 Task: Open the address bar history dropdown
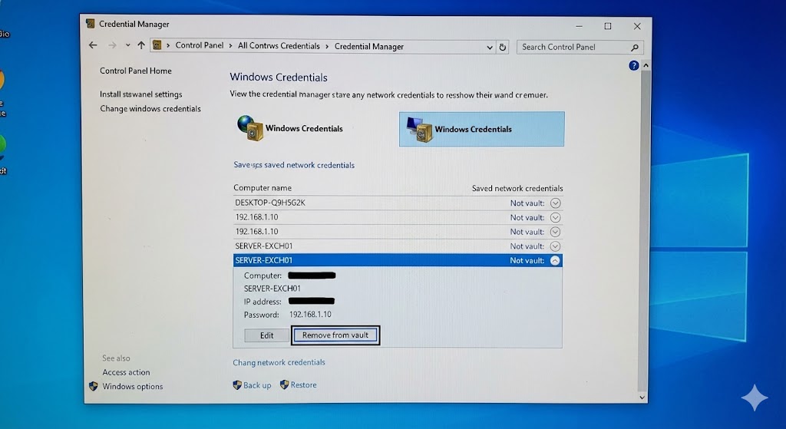click(x=489, y=47)
